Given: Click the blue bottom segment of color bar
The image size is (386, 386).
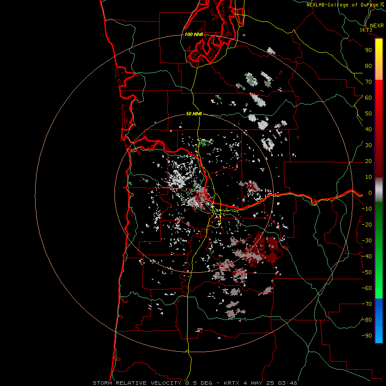Looking at the screenshot, I should (379, 320).
